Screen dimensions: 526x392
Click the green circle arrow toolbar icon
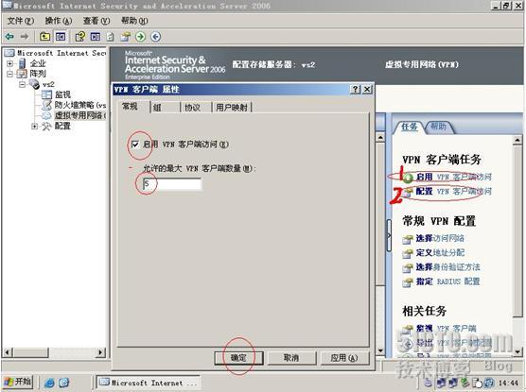tap(141, 36)
